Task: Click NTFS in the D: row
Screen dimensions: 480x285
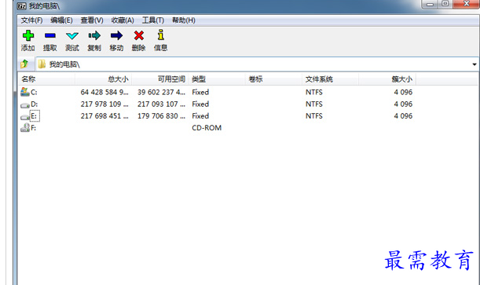Action: click(x=313, y=104)
